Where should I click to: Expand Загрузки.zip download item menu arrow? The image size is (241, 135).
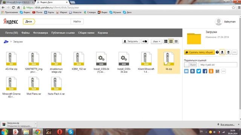pyautogui.click(x=35, y=124)
